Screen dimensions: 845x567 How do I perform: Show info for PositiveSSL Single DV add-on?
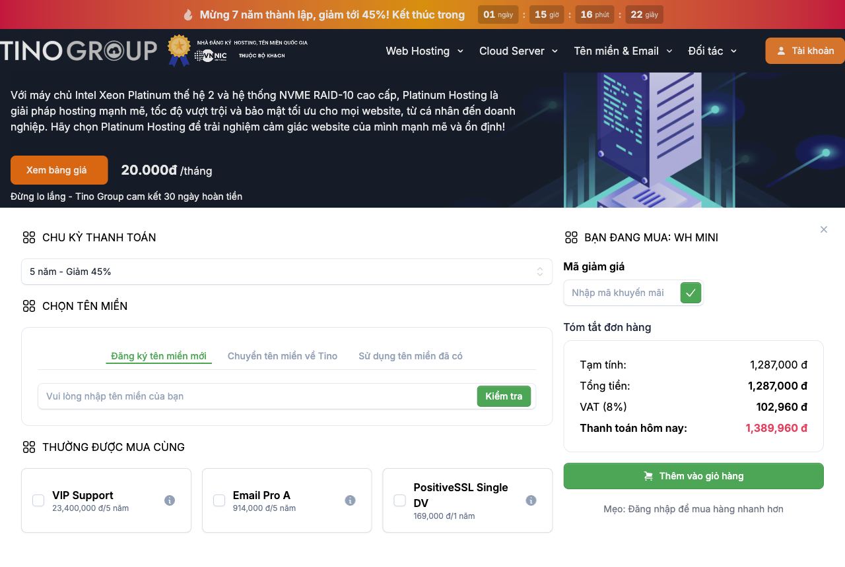point(531,500)
